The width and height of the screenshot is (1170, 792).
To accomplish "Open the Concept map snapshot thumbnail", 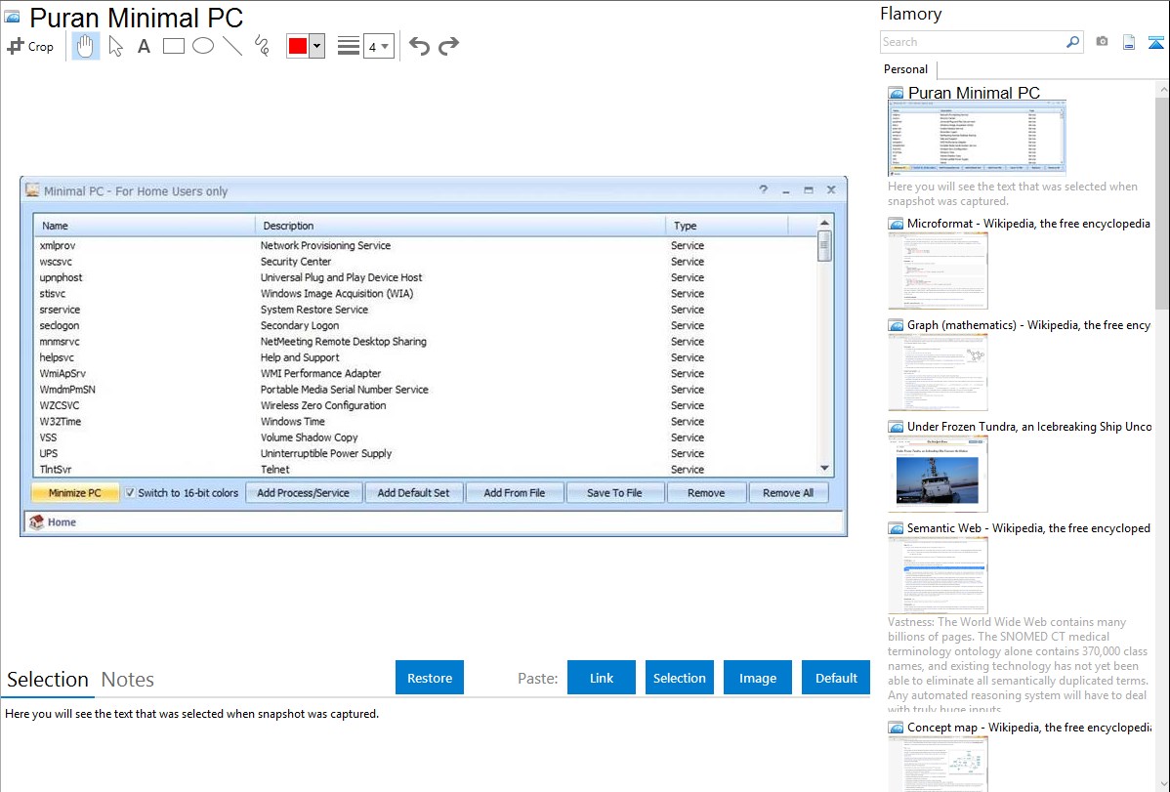I will coord(938,764).
